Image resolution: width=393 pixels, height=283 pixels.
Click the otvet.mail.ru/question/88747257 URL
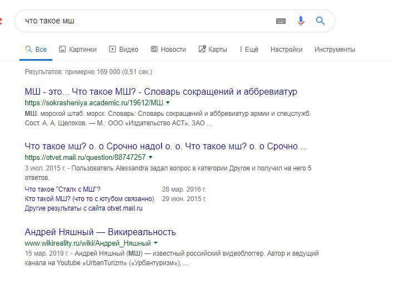[85, 157]
